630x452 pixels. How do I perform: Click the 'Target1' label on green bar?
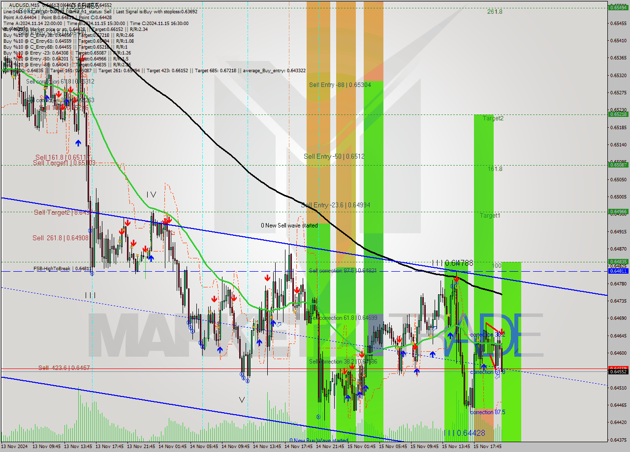[490, 215]
